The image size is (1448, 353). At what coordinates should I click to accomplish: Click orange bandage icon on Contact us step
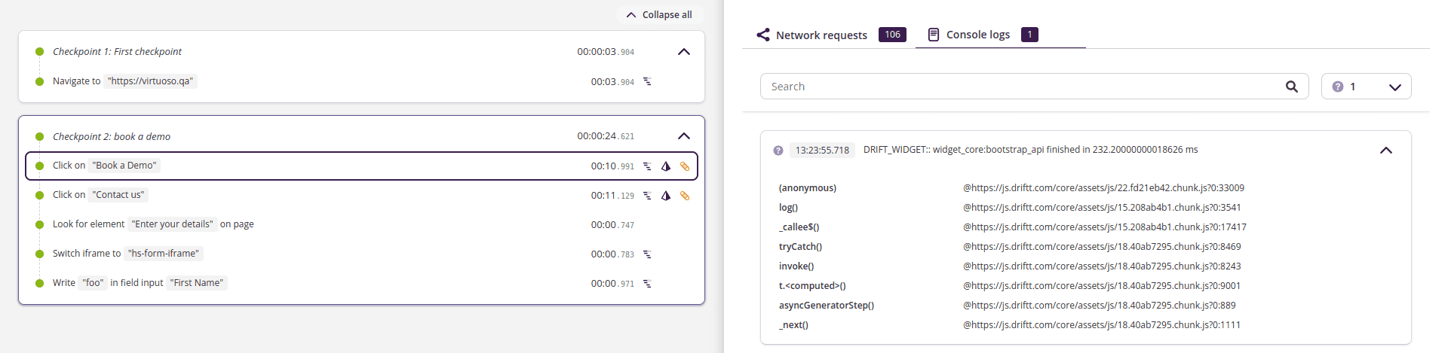point(685,196)
